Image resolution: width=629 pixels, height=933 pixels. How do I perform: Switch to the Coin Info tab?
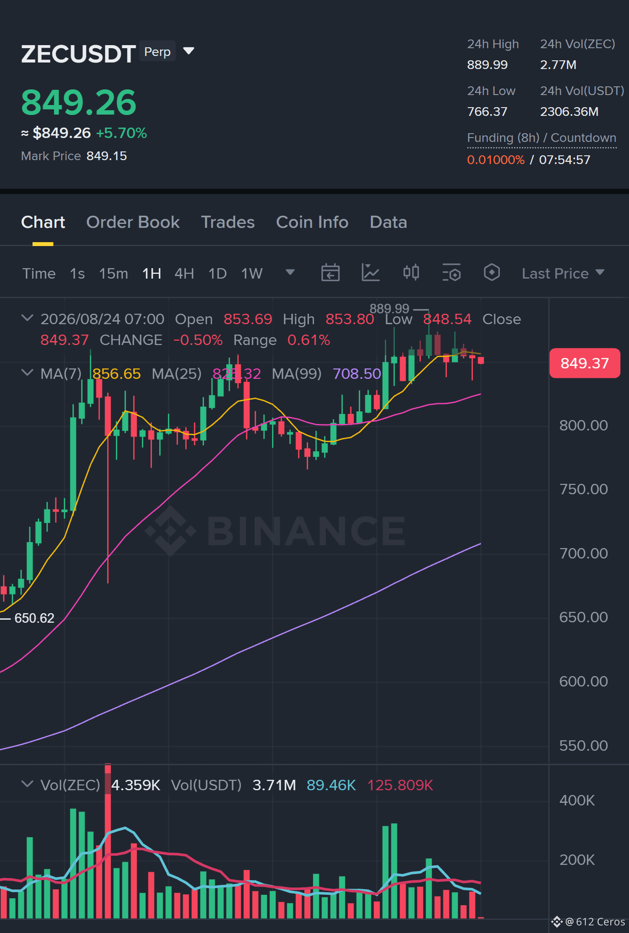(x=312, y=222)
